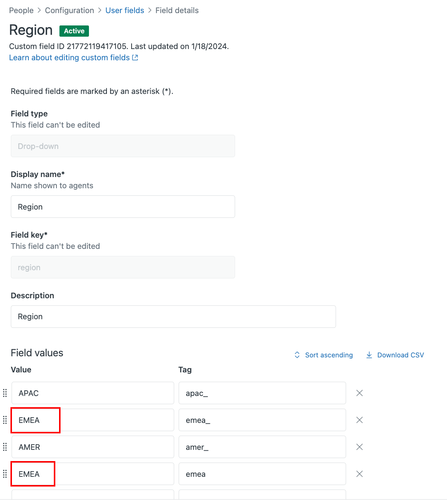Click into the Description text field
This screenshot has width=447, height=500.
pos(173,317)
